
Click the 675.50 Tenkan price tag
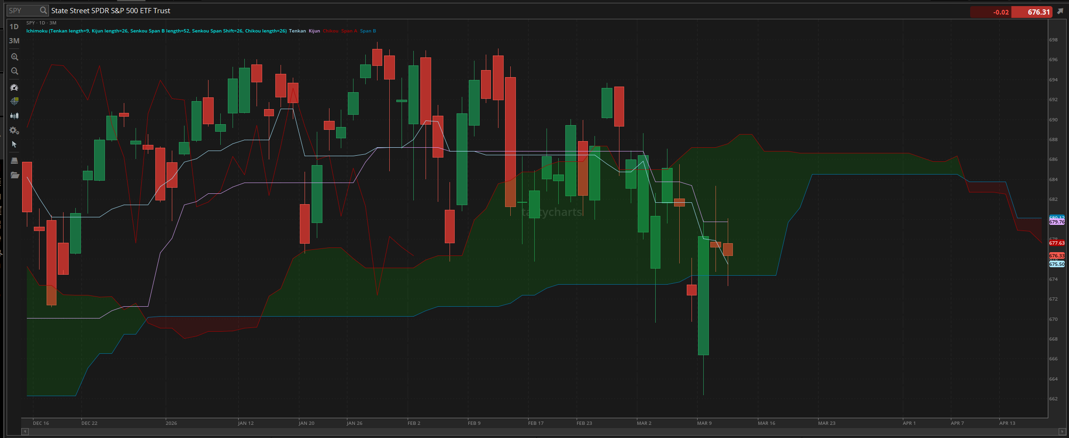(1057, 264)
